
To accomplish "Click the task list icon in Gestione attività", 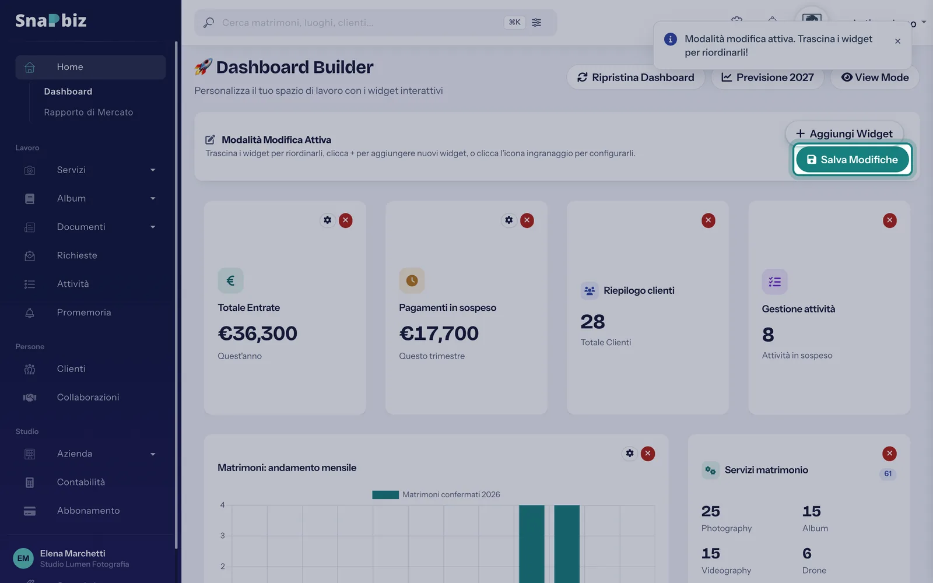I will pyautogui.click(x=774, y=282).
